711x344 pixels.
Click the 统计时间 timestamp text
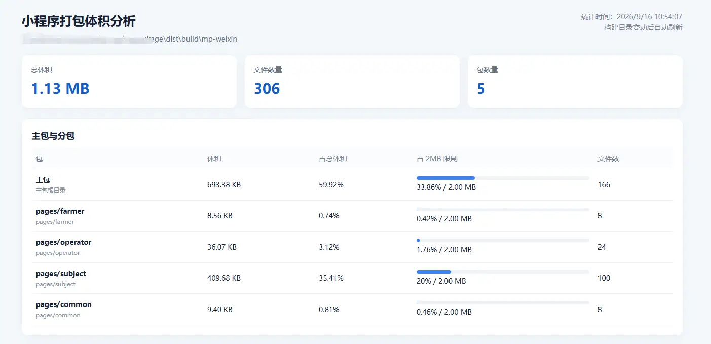(631, 17)
